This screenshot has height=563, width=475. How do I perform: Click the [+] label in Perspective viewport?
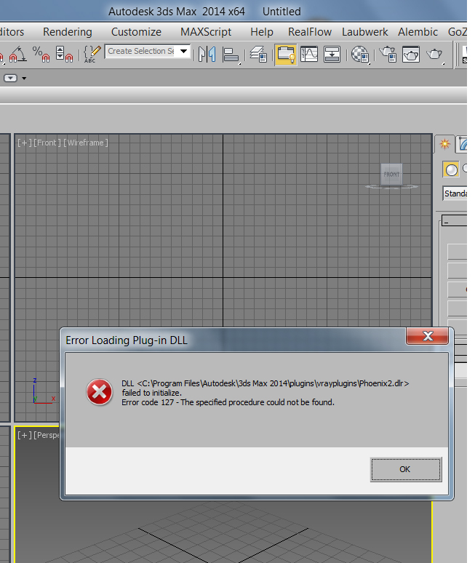click(25, 435)
